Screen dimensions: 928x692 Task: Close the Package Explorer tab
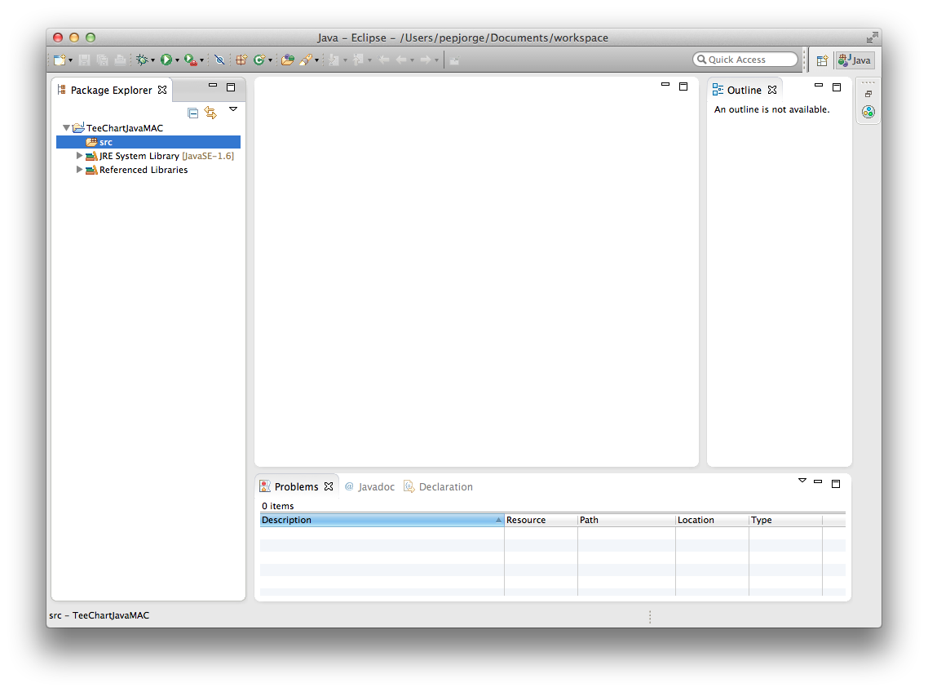(162, 90)
